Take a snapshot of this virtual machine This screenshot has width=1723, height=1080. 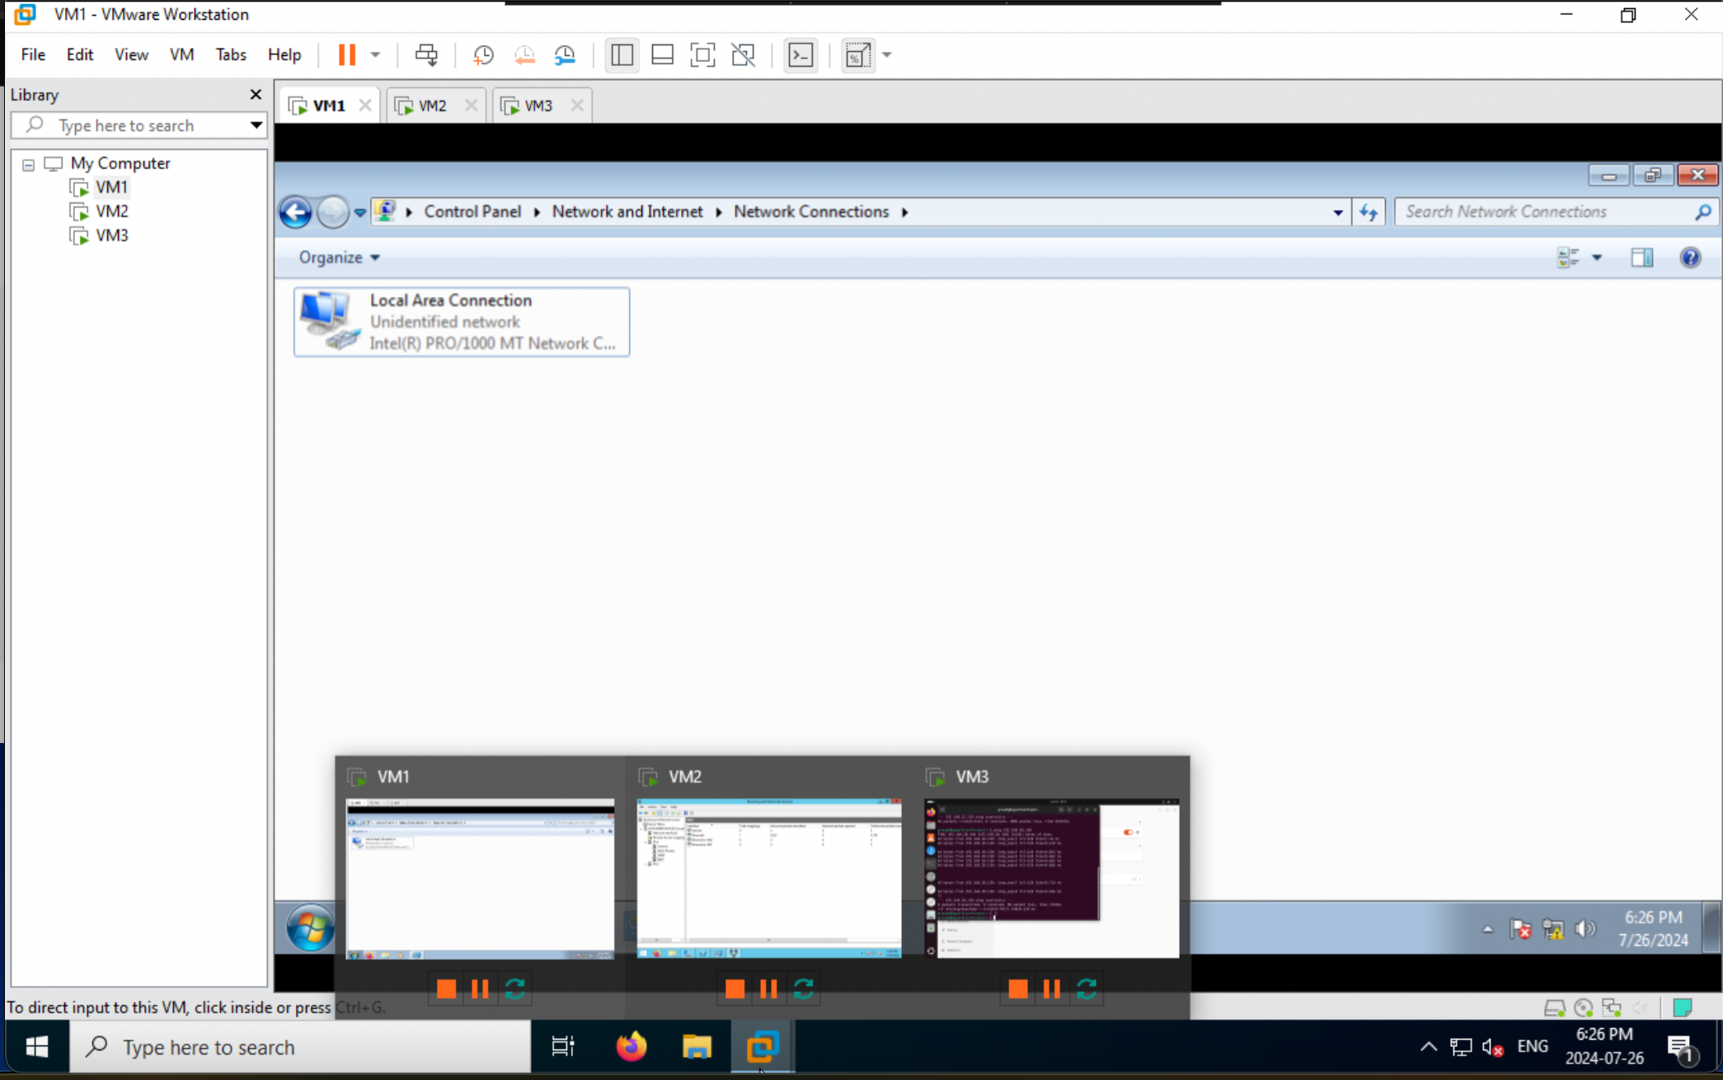(484, 54)
